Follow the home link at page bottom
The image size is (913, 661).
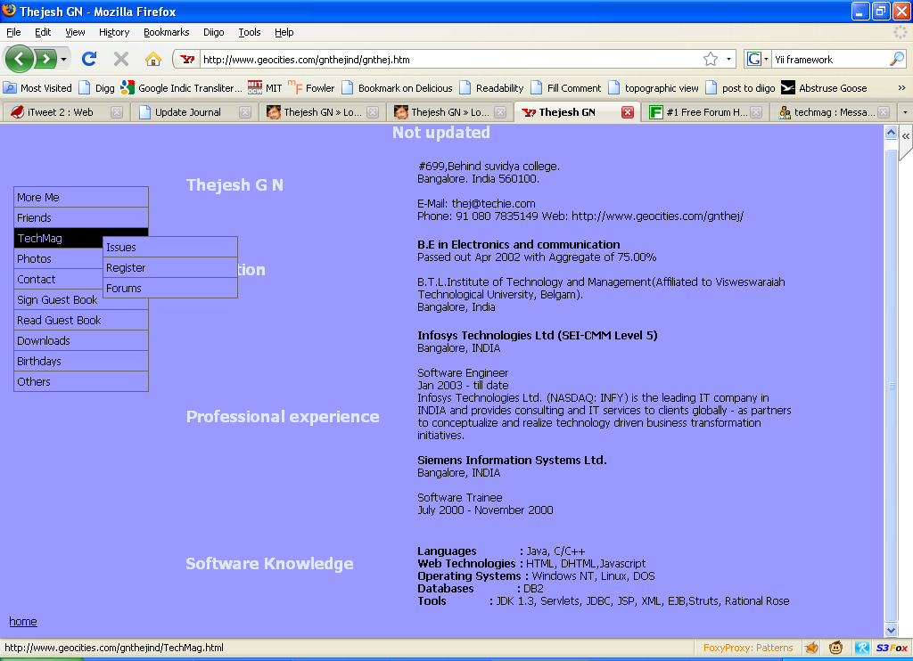(23, 622)
